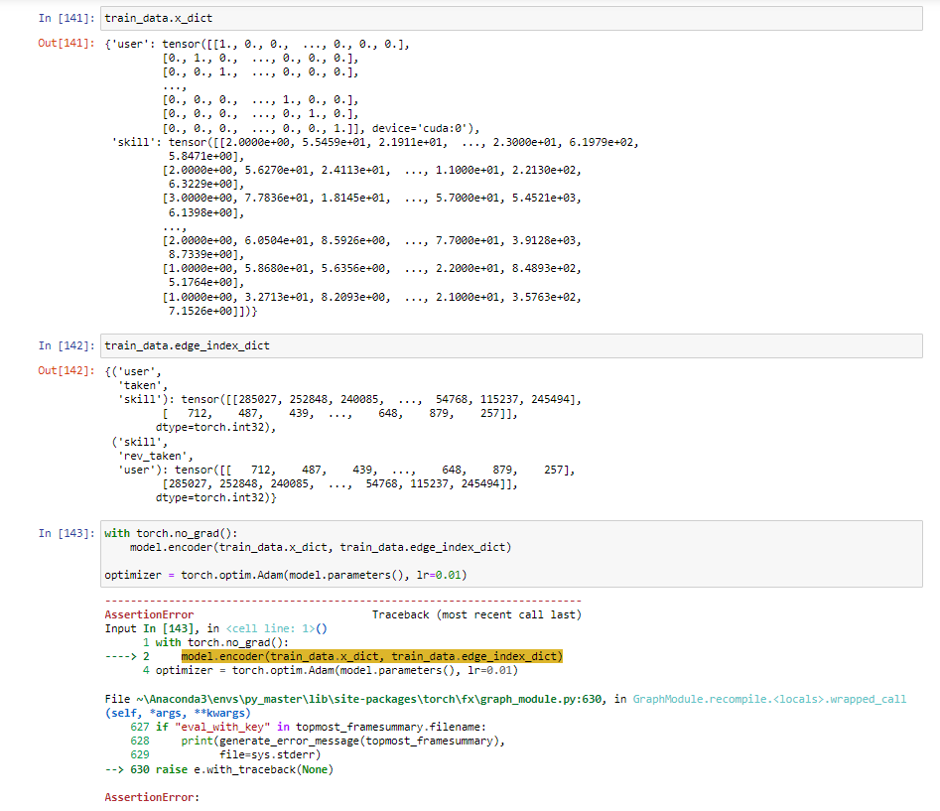The height and width of the screenshot is (811, 940).
Task: Click the 'print(generate_error_message' traceback line
Action: (342, 742)
